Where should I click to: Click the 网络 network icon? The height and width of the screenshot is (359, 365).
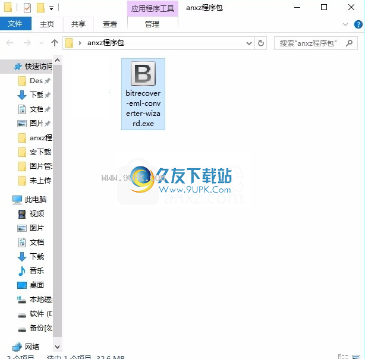click(17, 347)
